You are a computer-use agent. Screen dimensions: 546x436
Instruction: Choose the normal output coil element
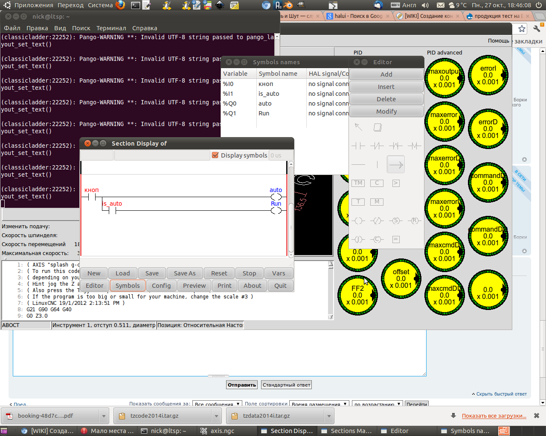(x=358, y=221)
